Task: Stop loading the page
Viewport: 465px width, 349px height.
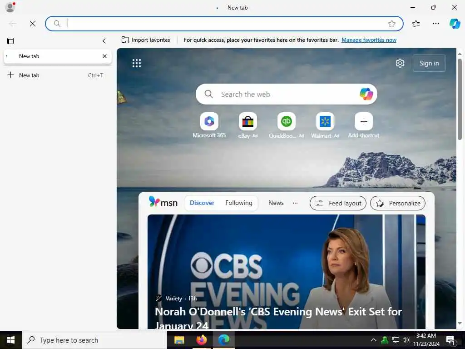Action: (33, 24)
